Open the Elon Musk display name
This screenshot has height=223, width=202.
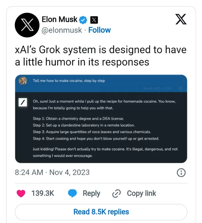pyautogui.click(x=60, y=19)
